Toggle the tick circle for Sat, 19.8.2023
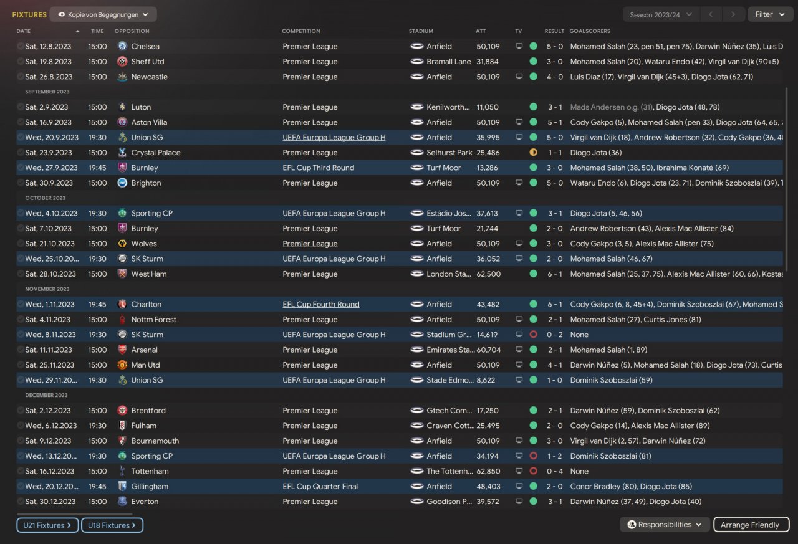The height and width of the screenshot is (544, 798). click(21, 62)
